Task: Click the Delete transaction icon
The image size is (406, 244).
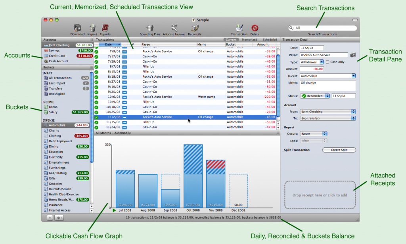Action: tap(255, 28)
